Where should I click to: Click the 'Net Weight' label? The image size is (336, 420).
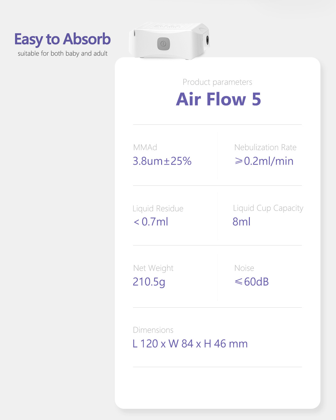[153, 268]
